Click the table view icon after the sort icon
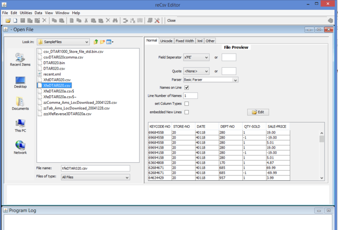This screenshot has height=230, width=338. coord(140,20)
